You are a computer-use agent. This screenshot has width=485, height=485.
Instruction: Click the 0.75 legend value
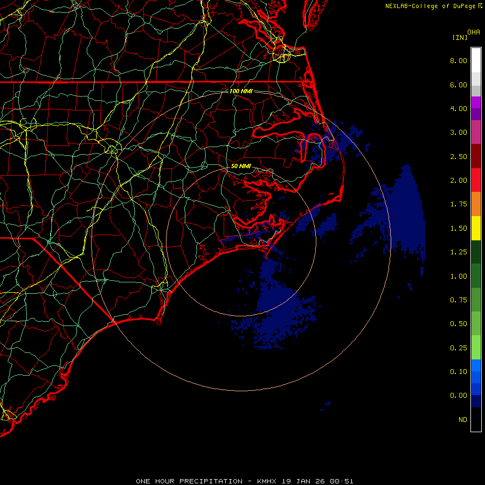[x=459, y=300]
